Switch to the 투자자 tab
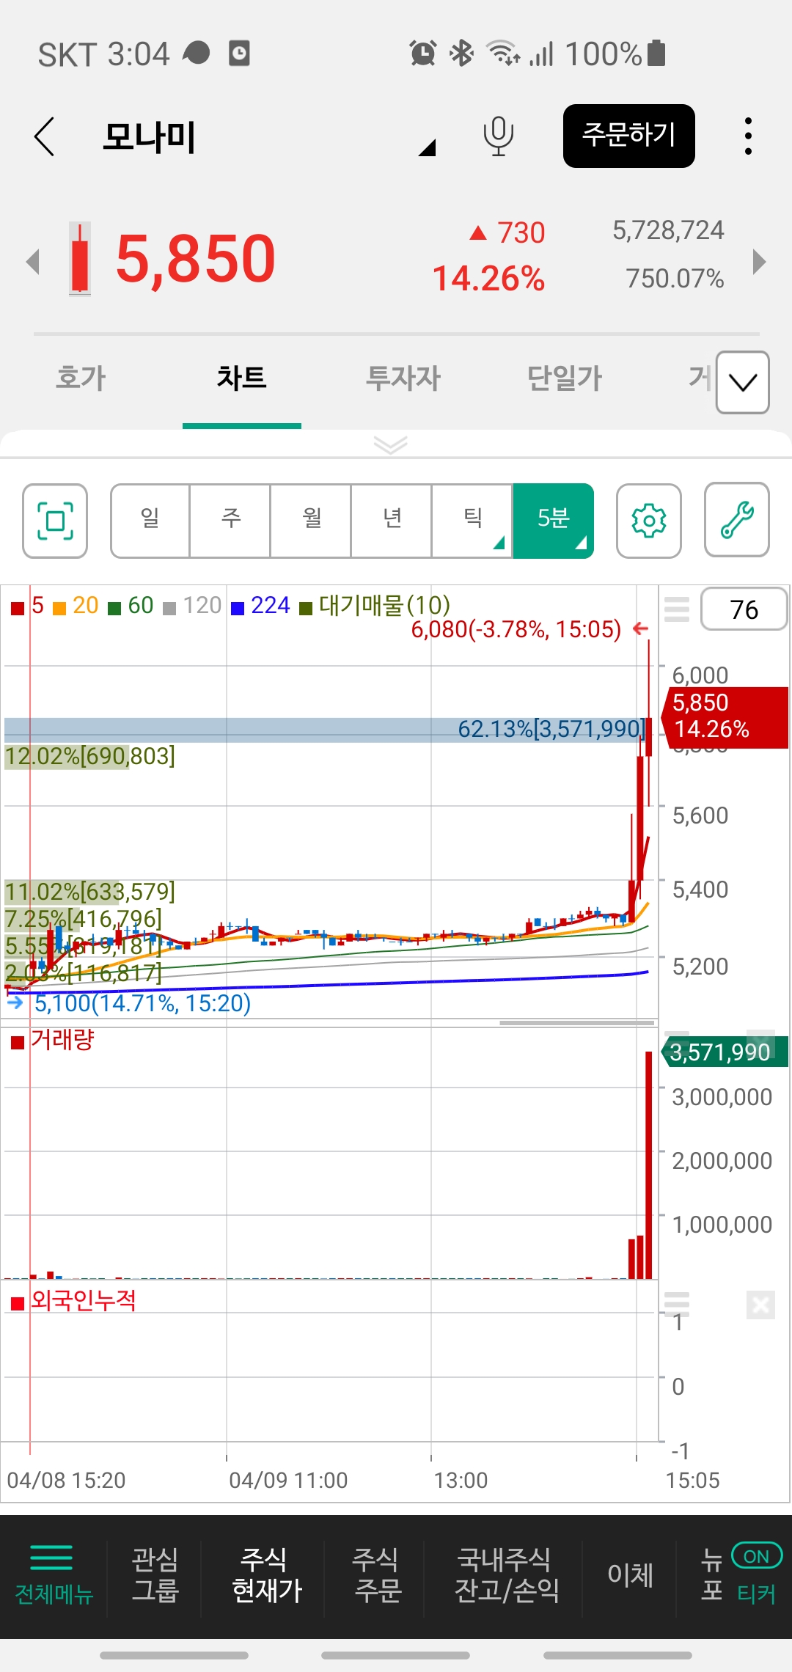Viewport: 792px width, 1672px height. tap(403, 378)
